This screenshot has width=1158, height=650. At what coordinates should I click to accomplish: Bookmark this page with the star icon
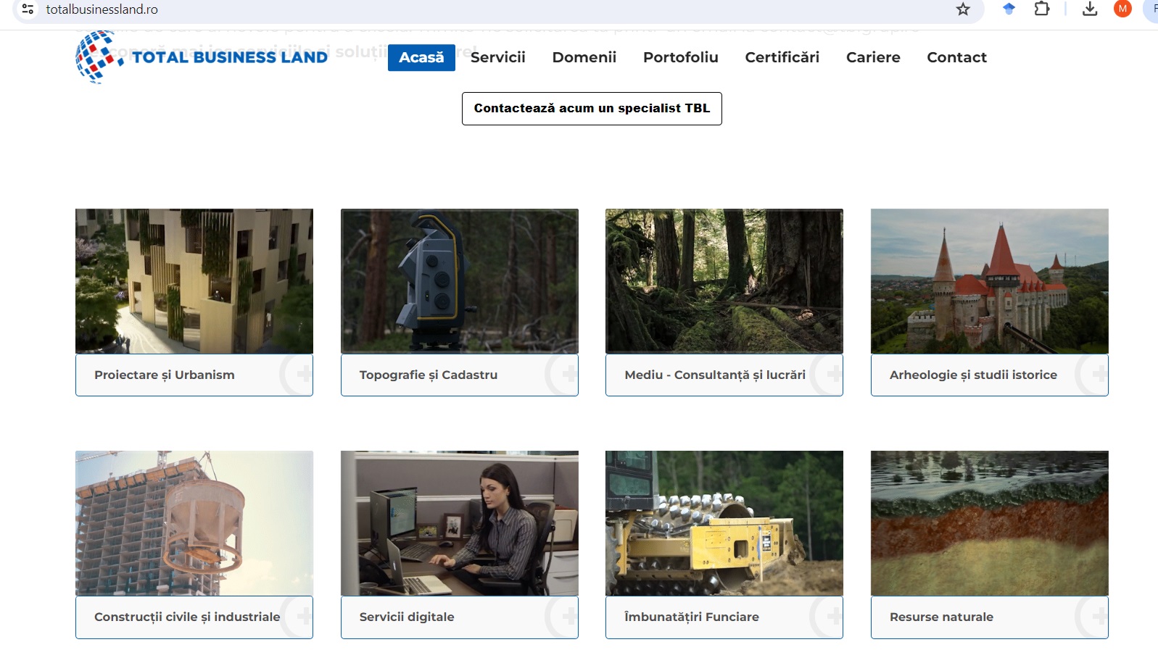point(963,9)
